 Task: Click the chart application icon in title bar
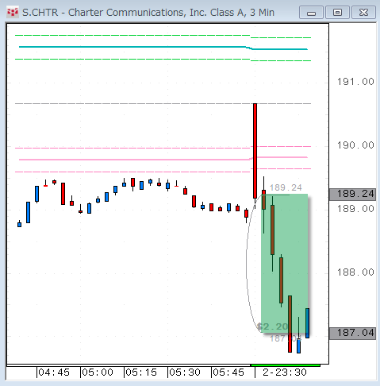13,13
